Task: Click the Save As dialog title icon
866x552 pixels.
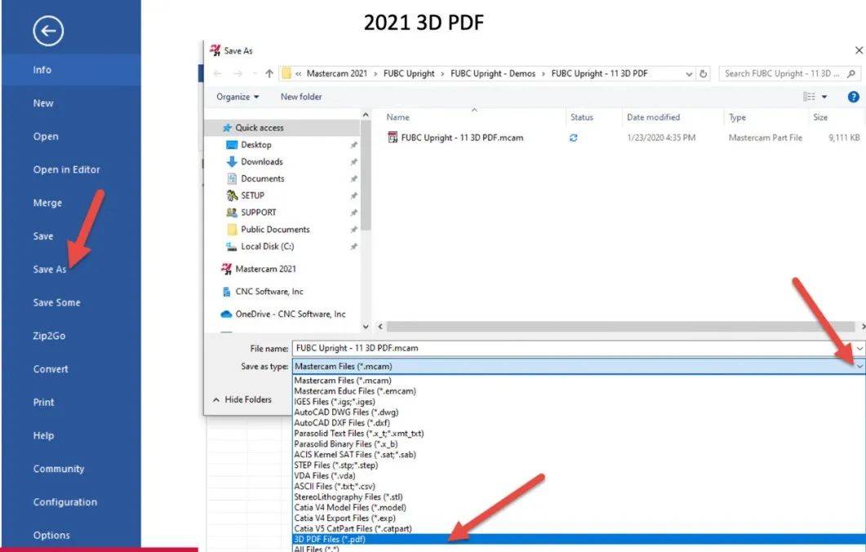Action: [x=215, y=51]
